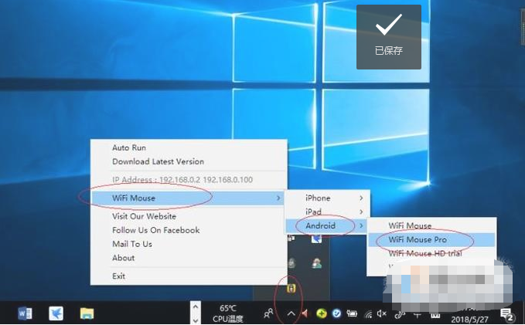
Task: Click the blue checkmark shield tray icon
Action: (x=336, y=313)
